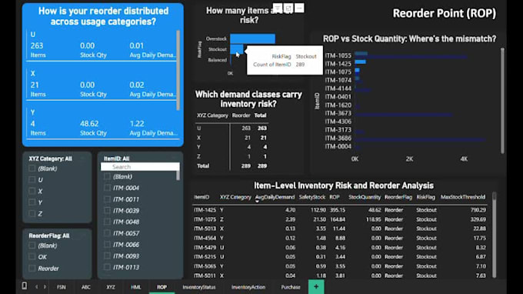Sort table by ItemID column header

point(202,197)
